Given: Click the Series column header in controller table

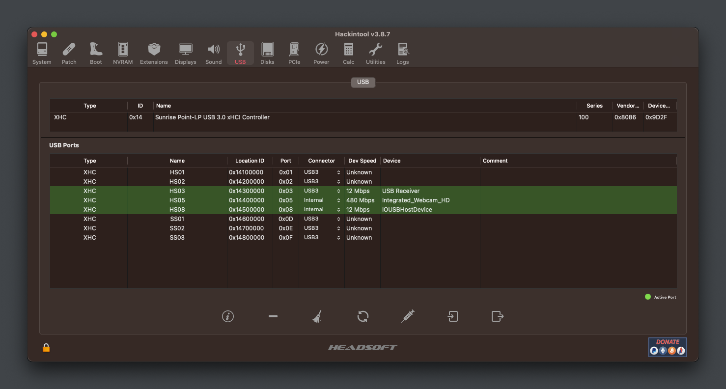Looking at the screenshot, I should tap(594, 106).
